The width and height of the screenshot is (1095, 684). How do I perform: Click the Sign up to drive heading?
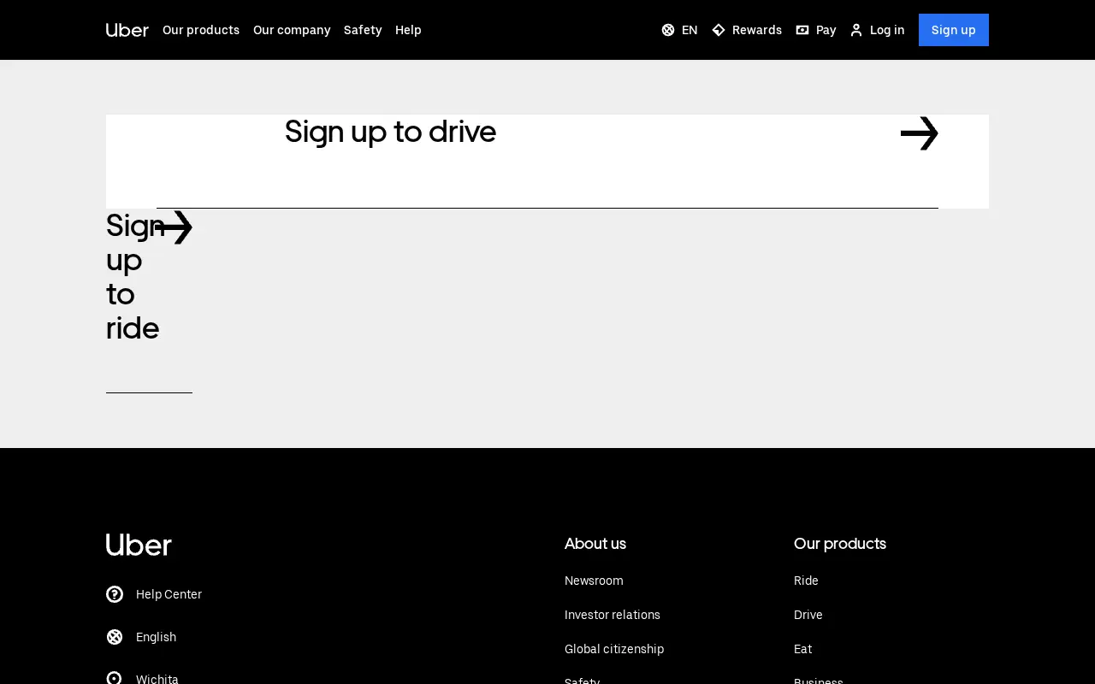pos(390,132)
